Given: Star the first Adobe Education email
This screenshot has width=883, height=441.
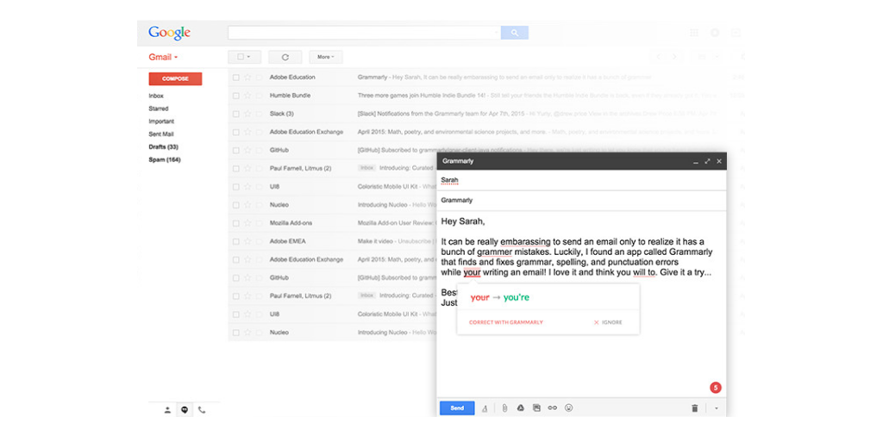Looking at the screenshot, I should pyautogui.click(x=247, y=78).
